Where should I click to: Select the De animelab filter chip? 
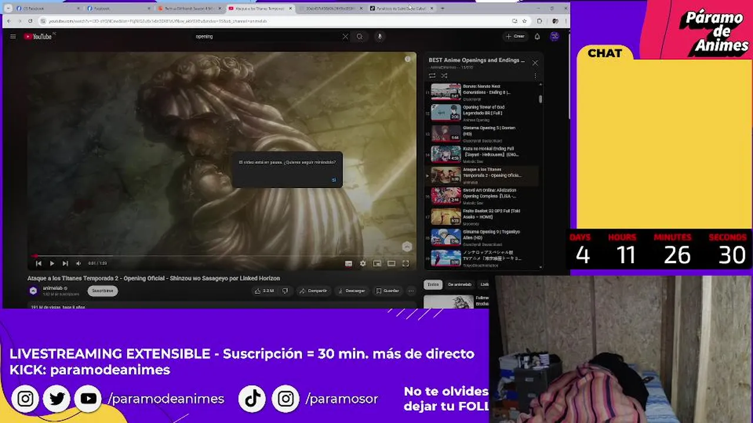tap(459, 285)
